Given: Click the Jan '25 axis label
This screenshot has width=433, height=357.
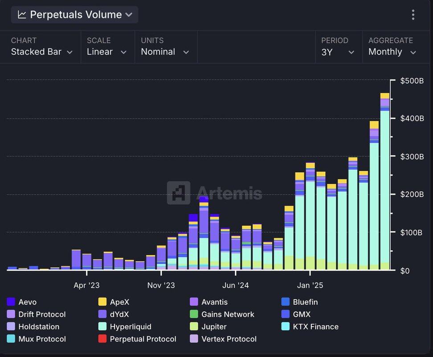Looking at the screenshot, I should (x=310, y=285).
